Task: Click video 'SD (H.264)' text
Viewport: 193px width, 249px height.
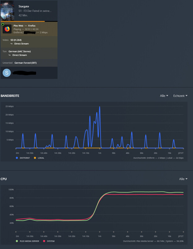Action: [x=16, y=40]
